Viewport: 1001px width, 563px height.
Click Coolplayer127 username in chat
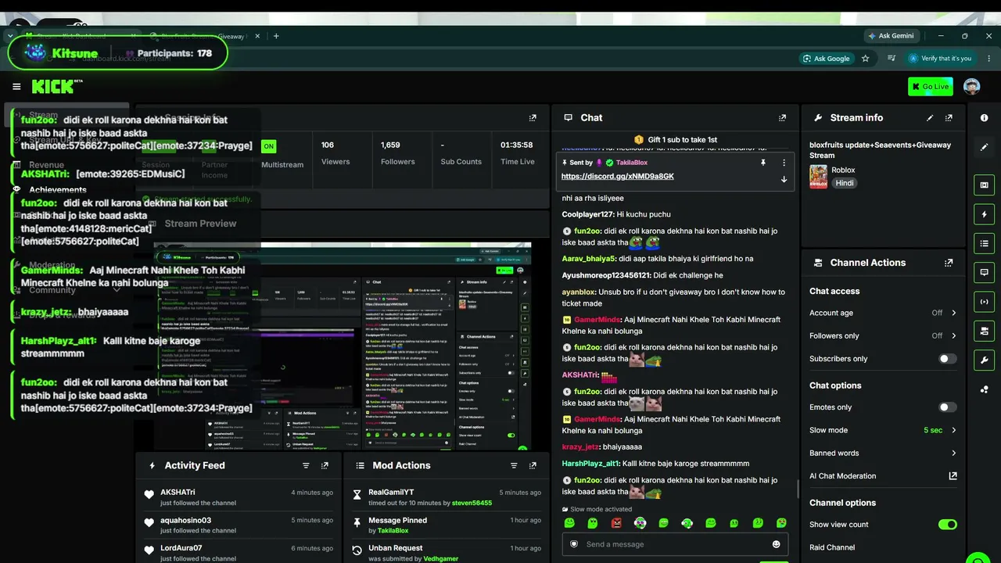point(587,214)
